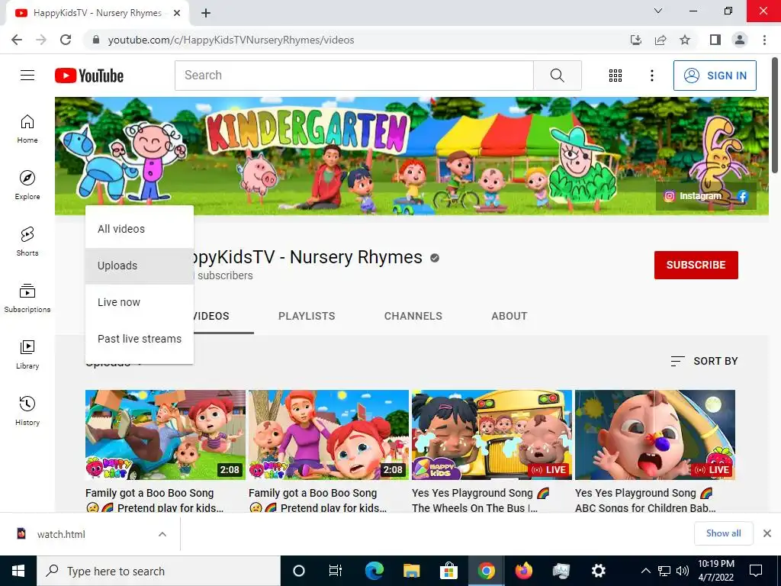Click Show all downloads

click(723, 533)
